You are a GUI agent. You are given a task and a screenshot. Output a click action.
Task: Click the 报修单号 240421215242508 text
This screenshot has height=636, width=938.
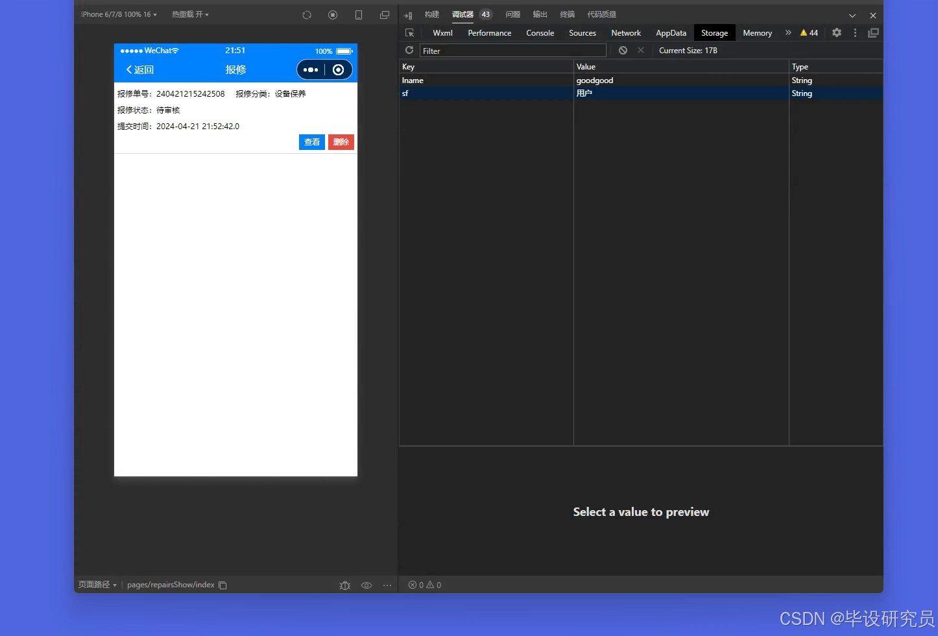pyautogui.click(x=171, y=94)
